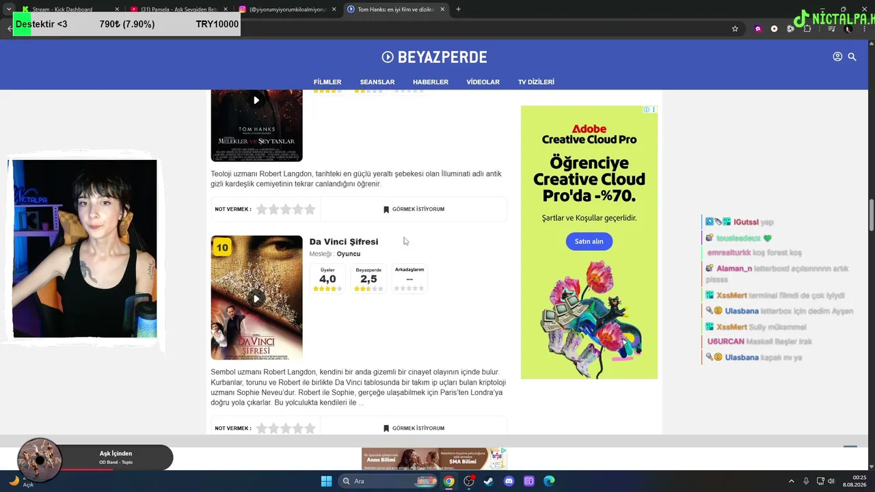Go to the Beyazperde homepage logo

434,57
